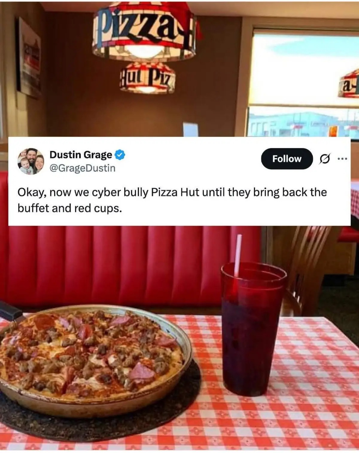Image resolution: width=359 pixels, height=453 pixels.
Task: Click the red plastic cup
Action: tap(252, 329)
